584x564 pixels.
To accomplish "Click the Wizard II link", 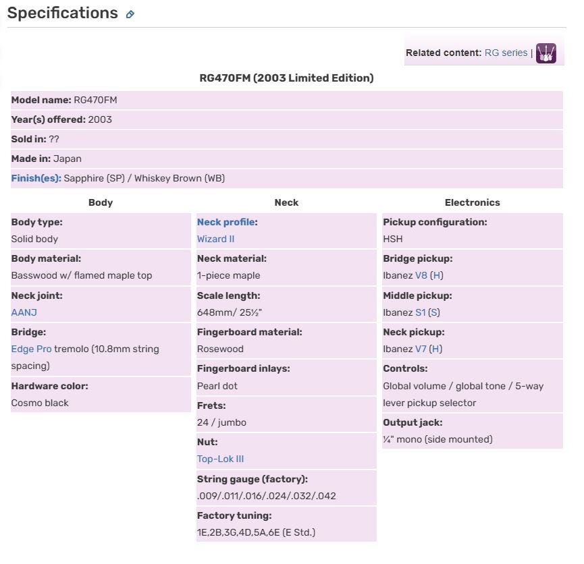I will 215,239.
